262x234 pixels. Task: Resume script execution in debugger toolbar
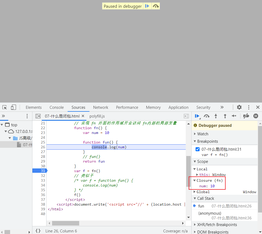pyautogui.click(x=197, y=116)
